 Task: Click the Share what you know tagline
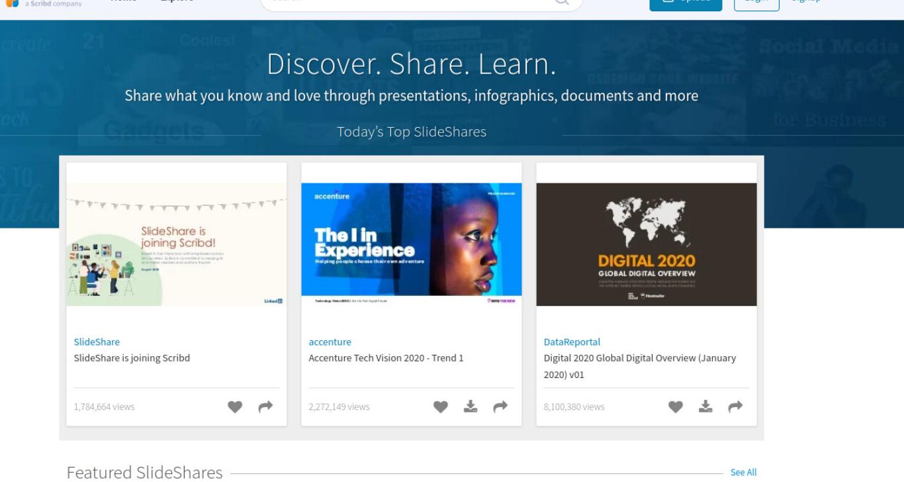[x=412, y=96]
